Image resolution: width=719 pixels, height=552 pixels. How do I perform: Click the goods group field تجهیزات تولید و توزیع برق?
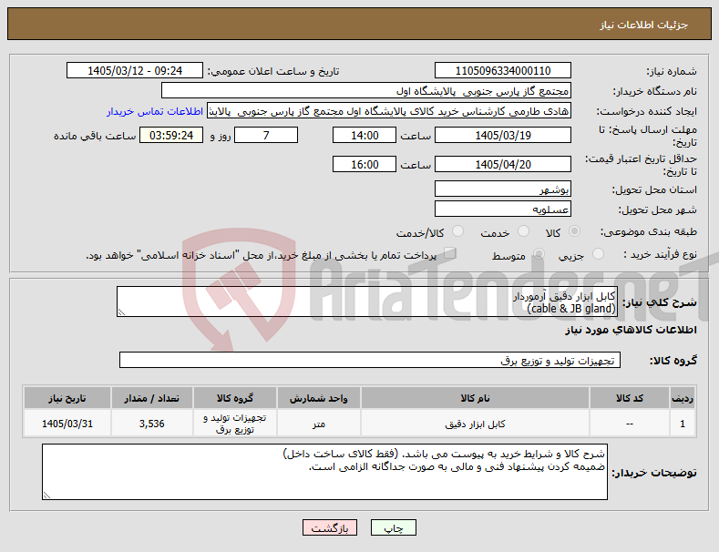370,360
